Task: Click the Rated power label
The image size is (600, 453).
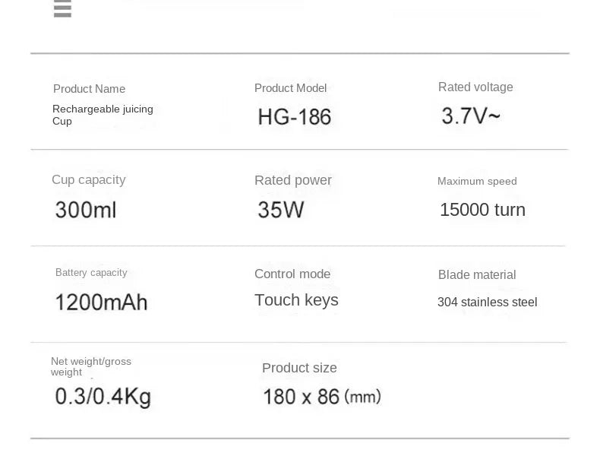Action: coord(292,180)
